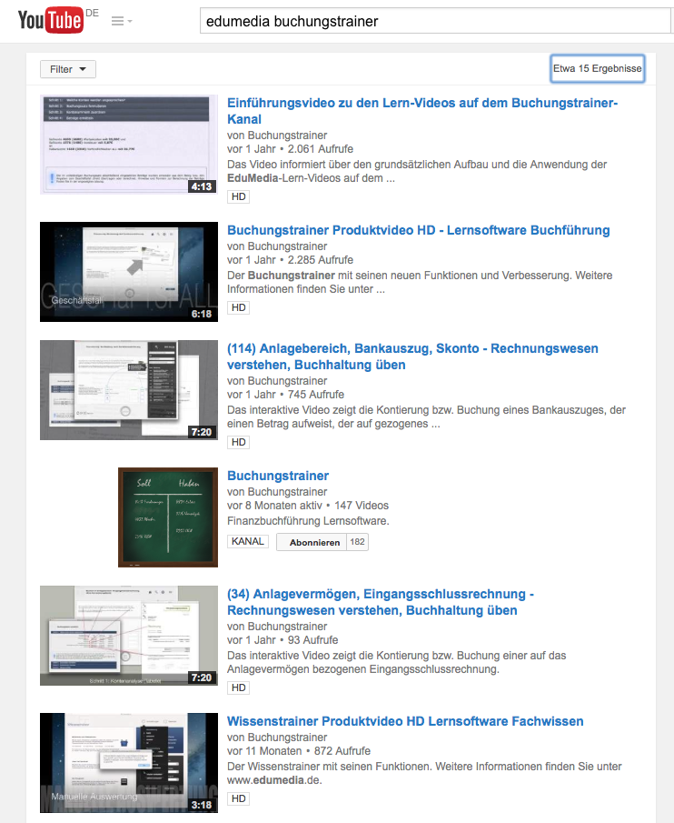Open the Buchungstrainer channel chalkboard thumbnail

pos(168,517)
